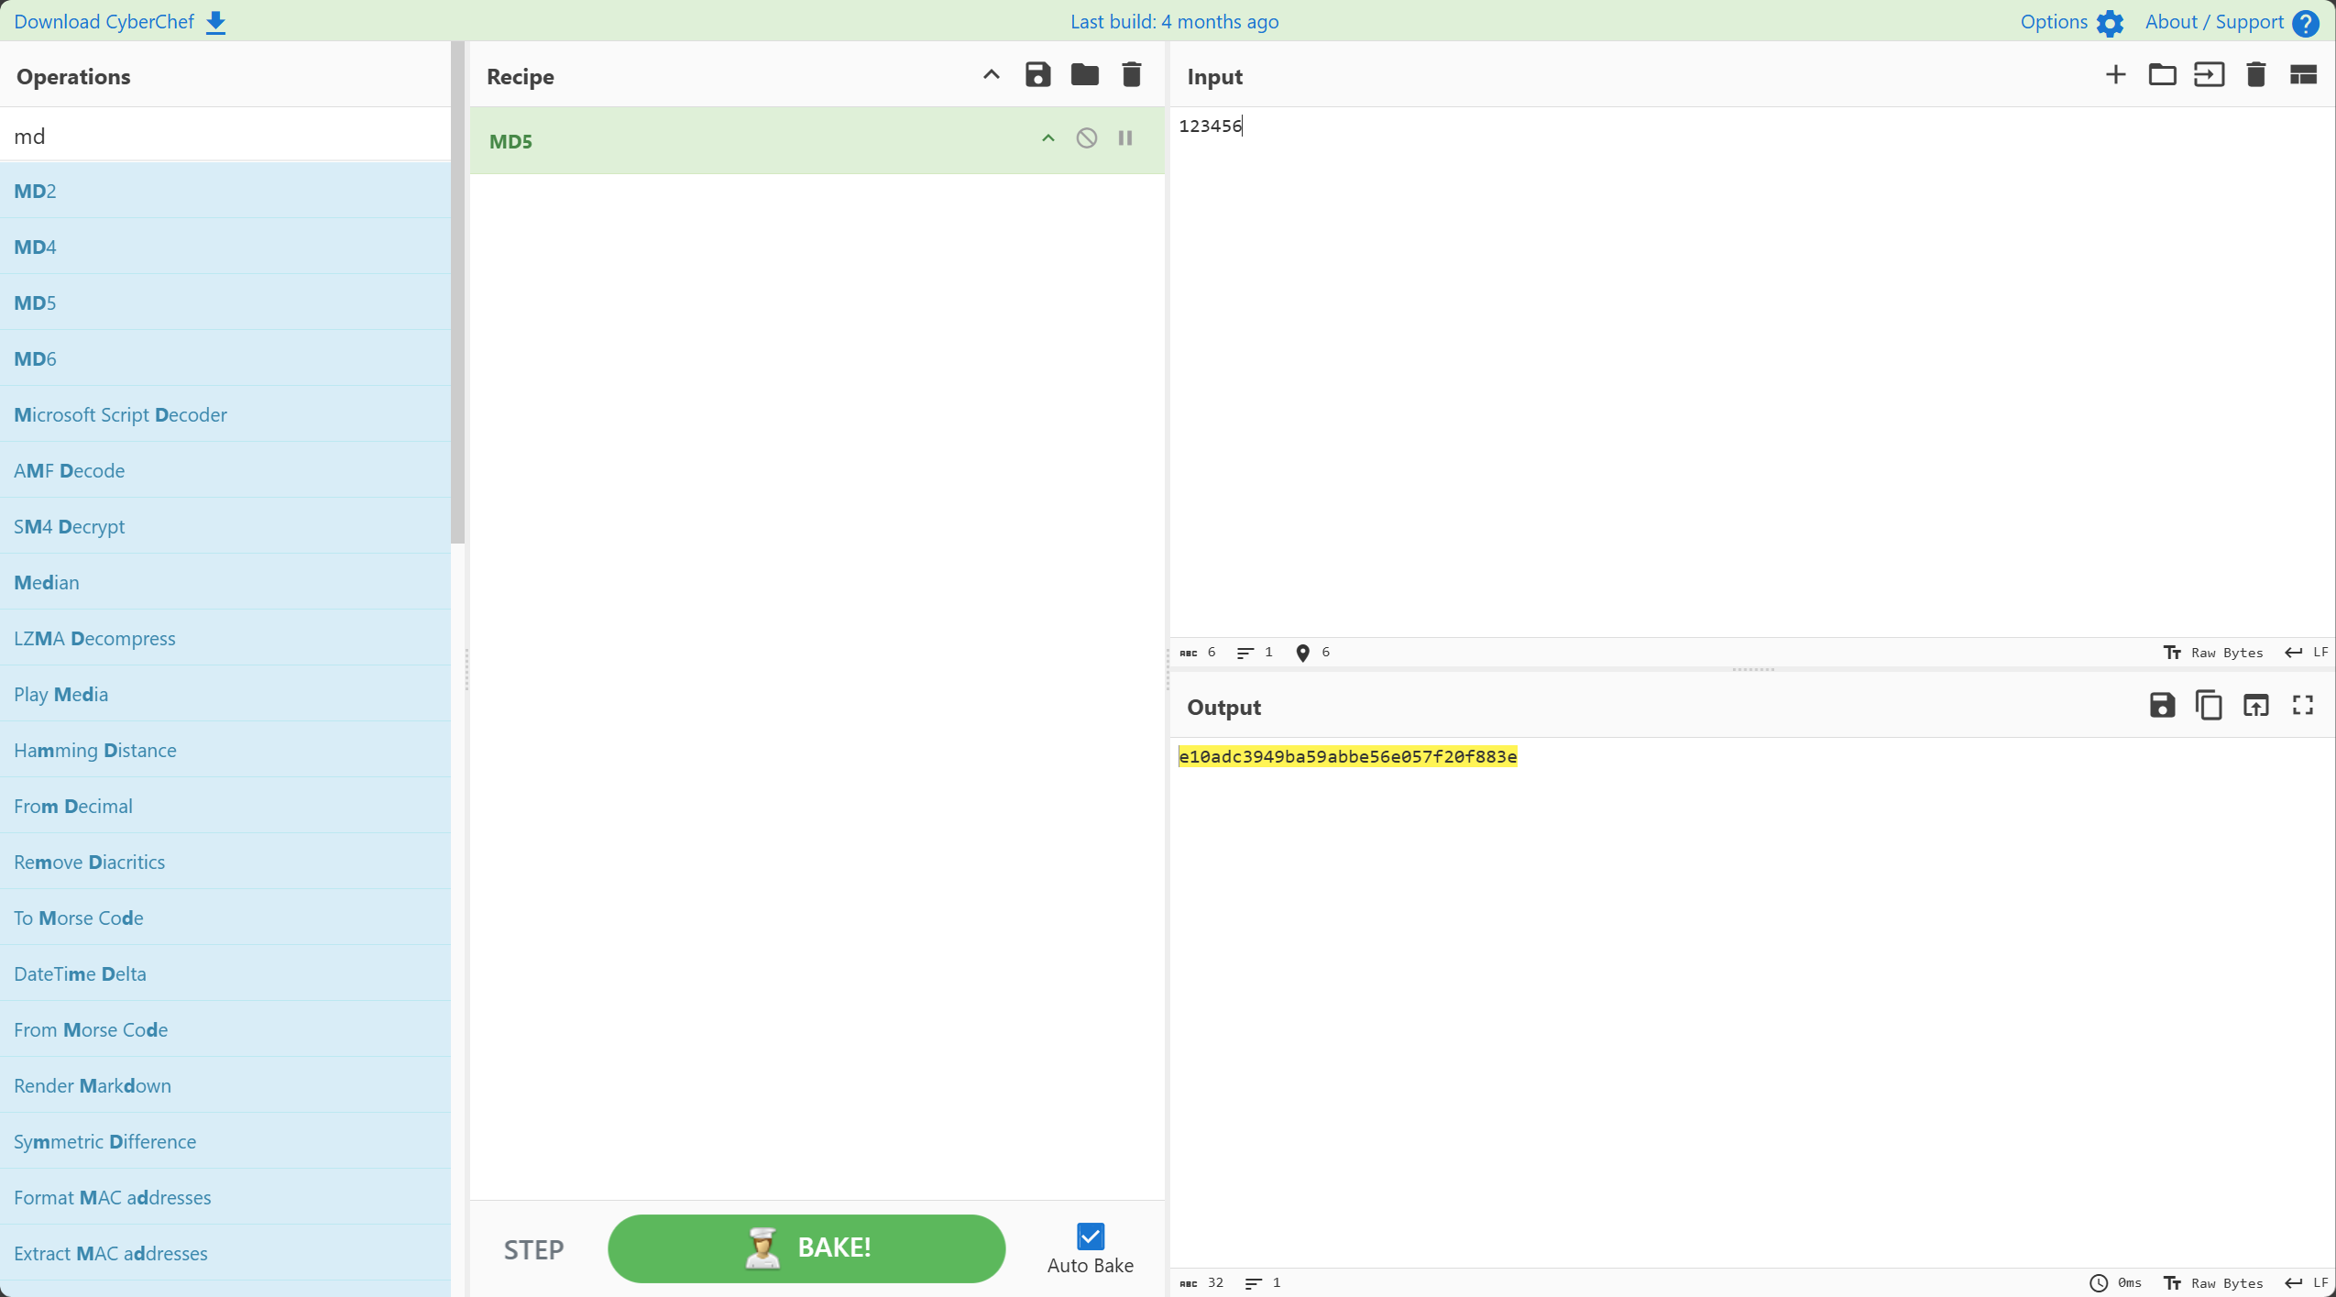Open input end-of-line sequence LF
The height and width of the screenshot is (1297, 2336).
pyautogui.click(x=2306, y=653)
